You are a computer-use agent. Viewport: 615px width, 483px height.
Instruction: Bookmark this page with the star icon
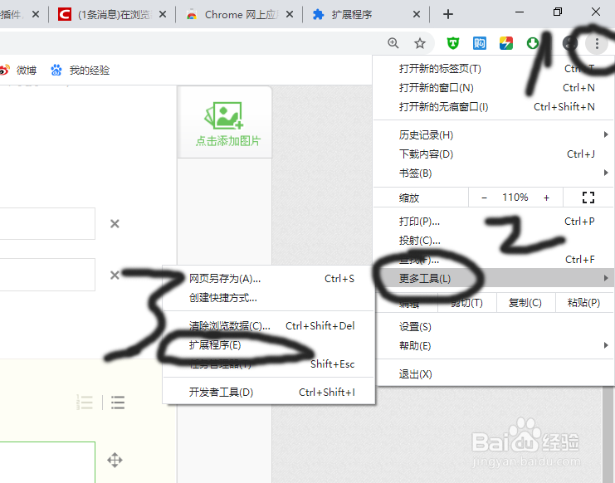tap(420, 42)
